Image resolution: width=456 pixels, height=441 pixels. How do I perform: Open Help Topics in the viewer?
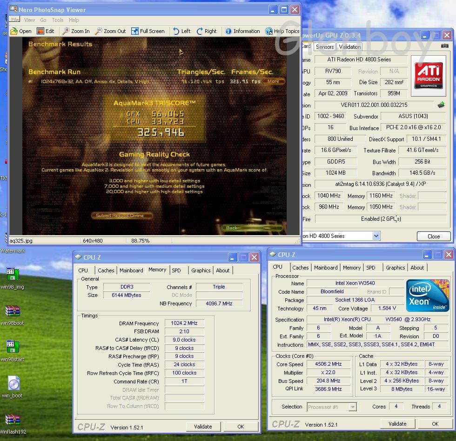coord(269,31)
